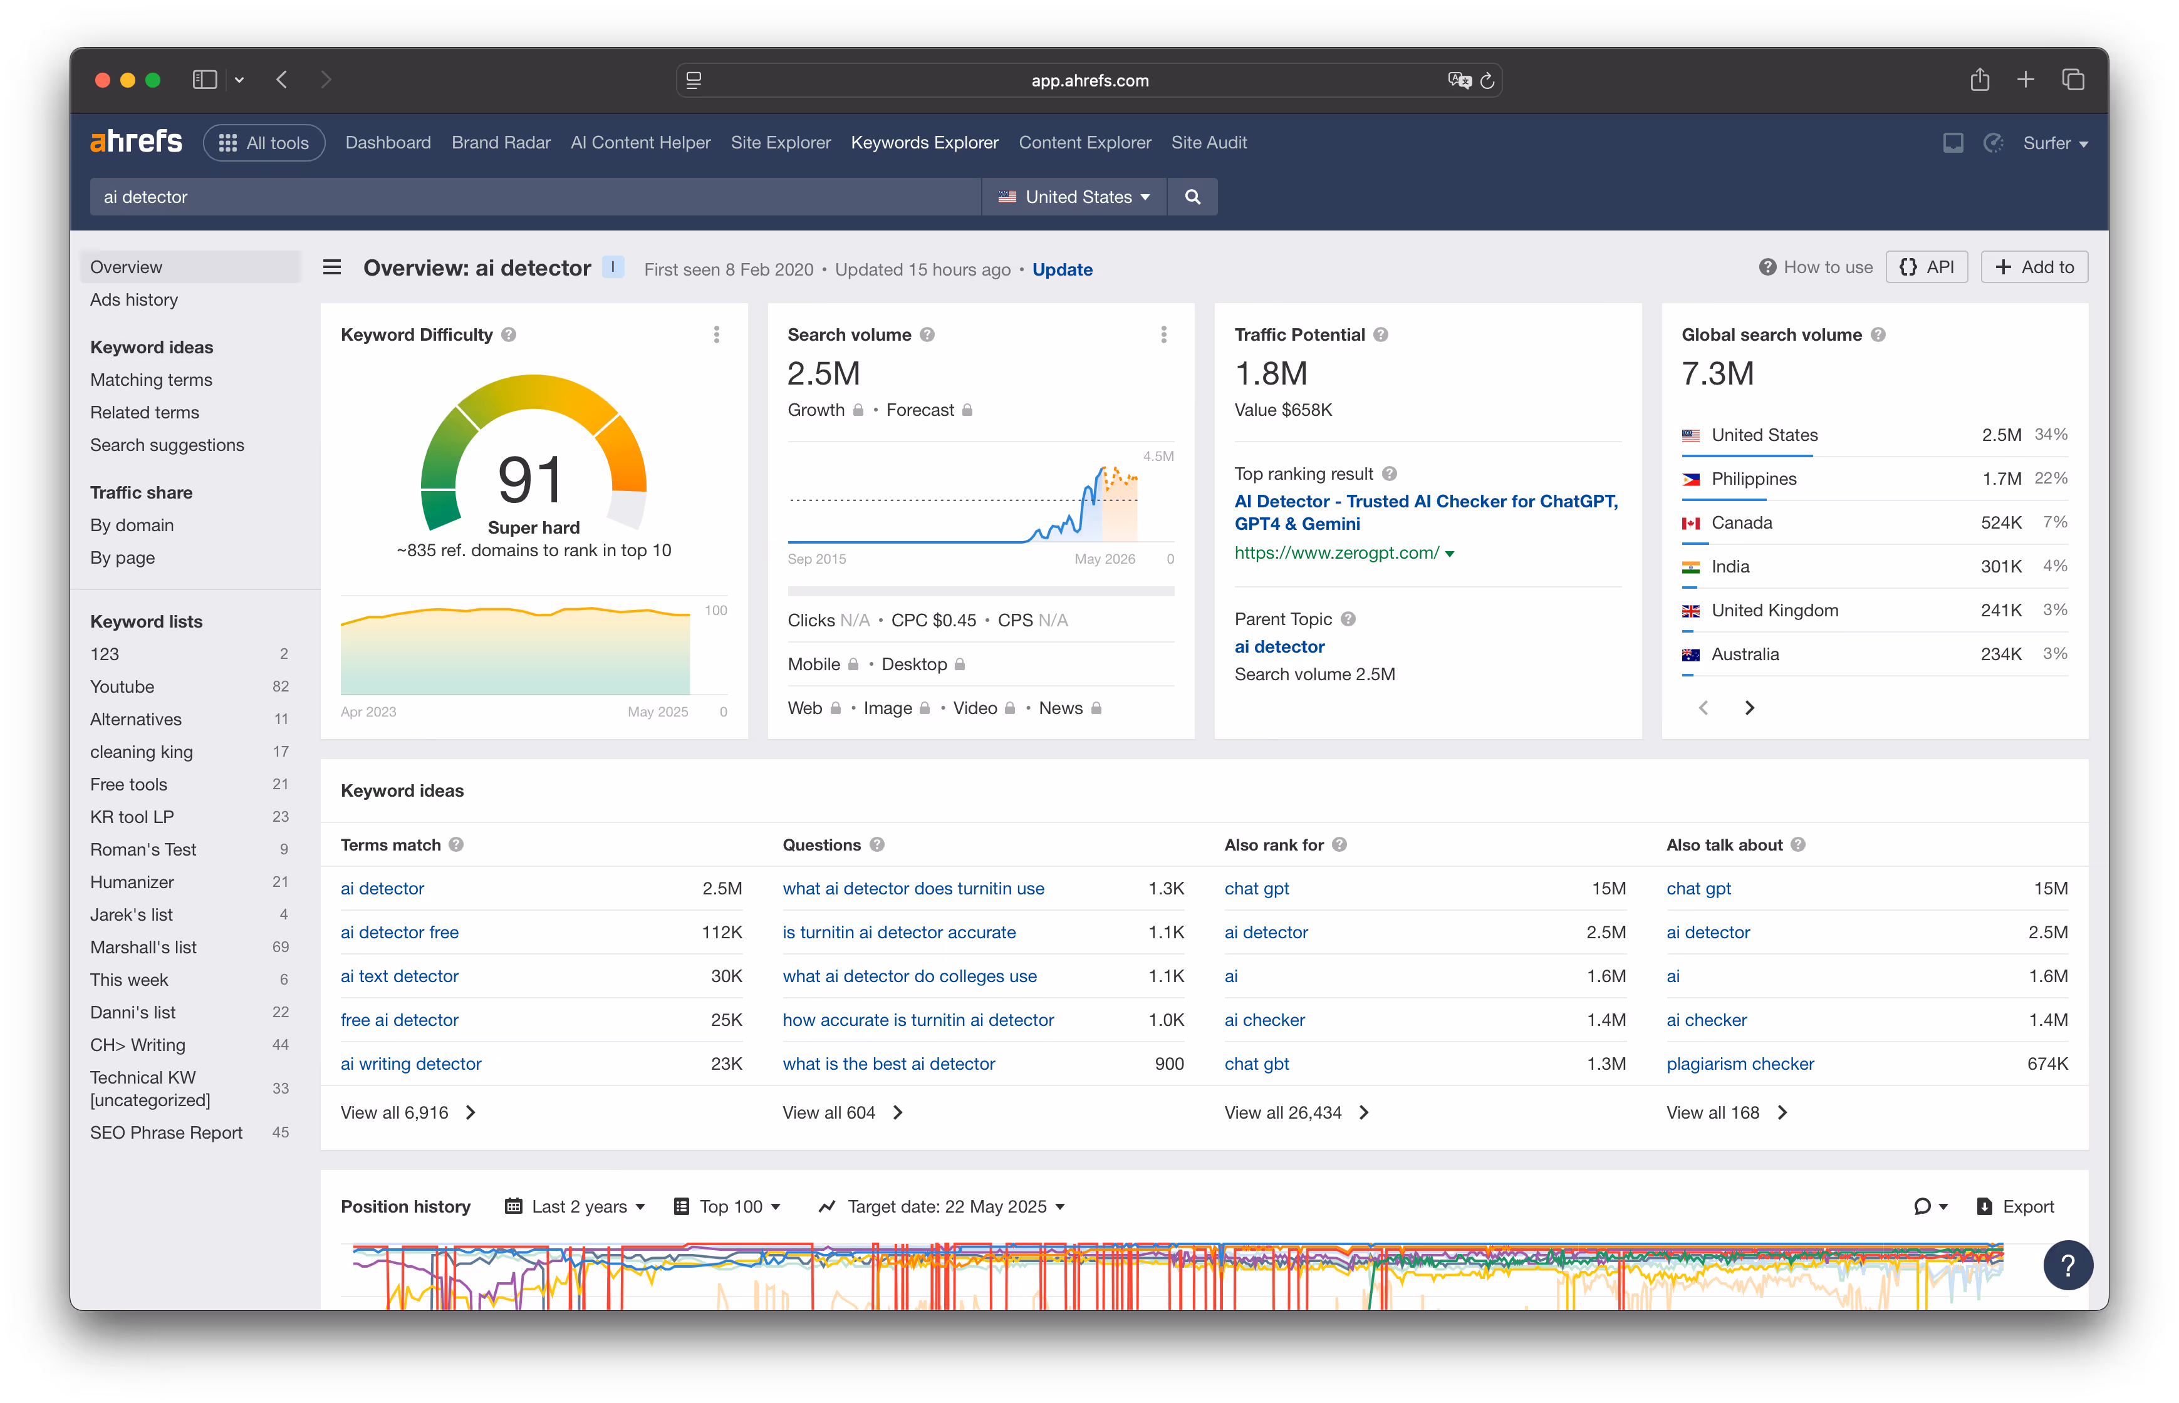Open the hamburger menu beside Overview title
Viewport: 2179px width, 1403px height.
pyautogui.click(x=331, y=268)
